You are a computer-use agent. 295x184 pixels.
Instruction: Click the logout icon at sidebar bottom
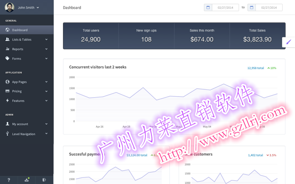click(44, 180)
